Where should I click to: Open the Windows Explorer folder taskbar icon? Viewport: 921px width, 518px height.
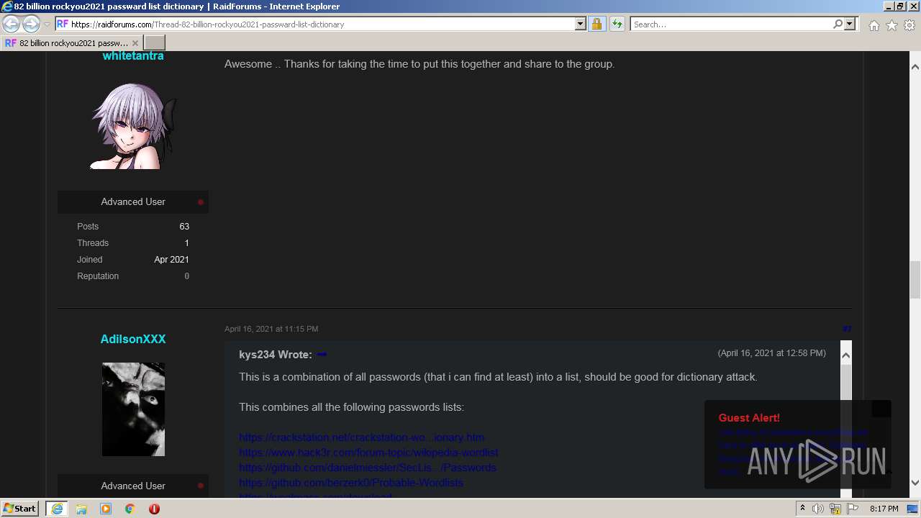(81, 509)
